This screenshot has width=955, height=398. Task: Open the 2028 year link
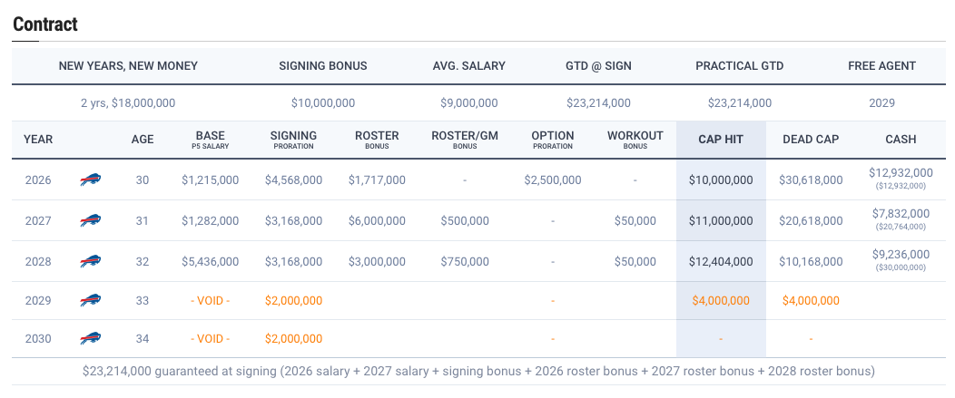[38, 261]
